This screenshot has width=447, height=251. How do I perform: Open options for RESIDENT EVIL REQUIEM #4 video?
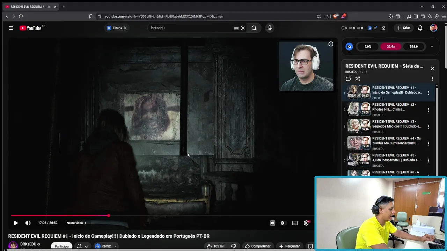pos(428,144)
